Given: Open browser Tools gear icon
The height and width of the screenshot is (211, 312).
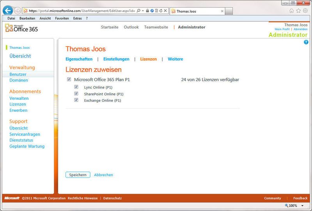Looking at the screenshot, I should point(305,11).
